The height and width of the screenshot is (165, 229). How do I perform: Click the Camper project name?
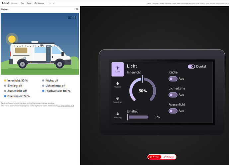pyautogui.click(x=14, y=3)
